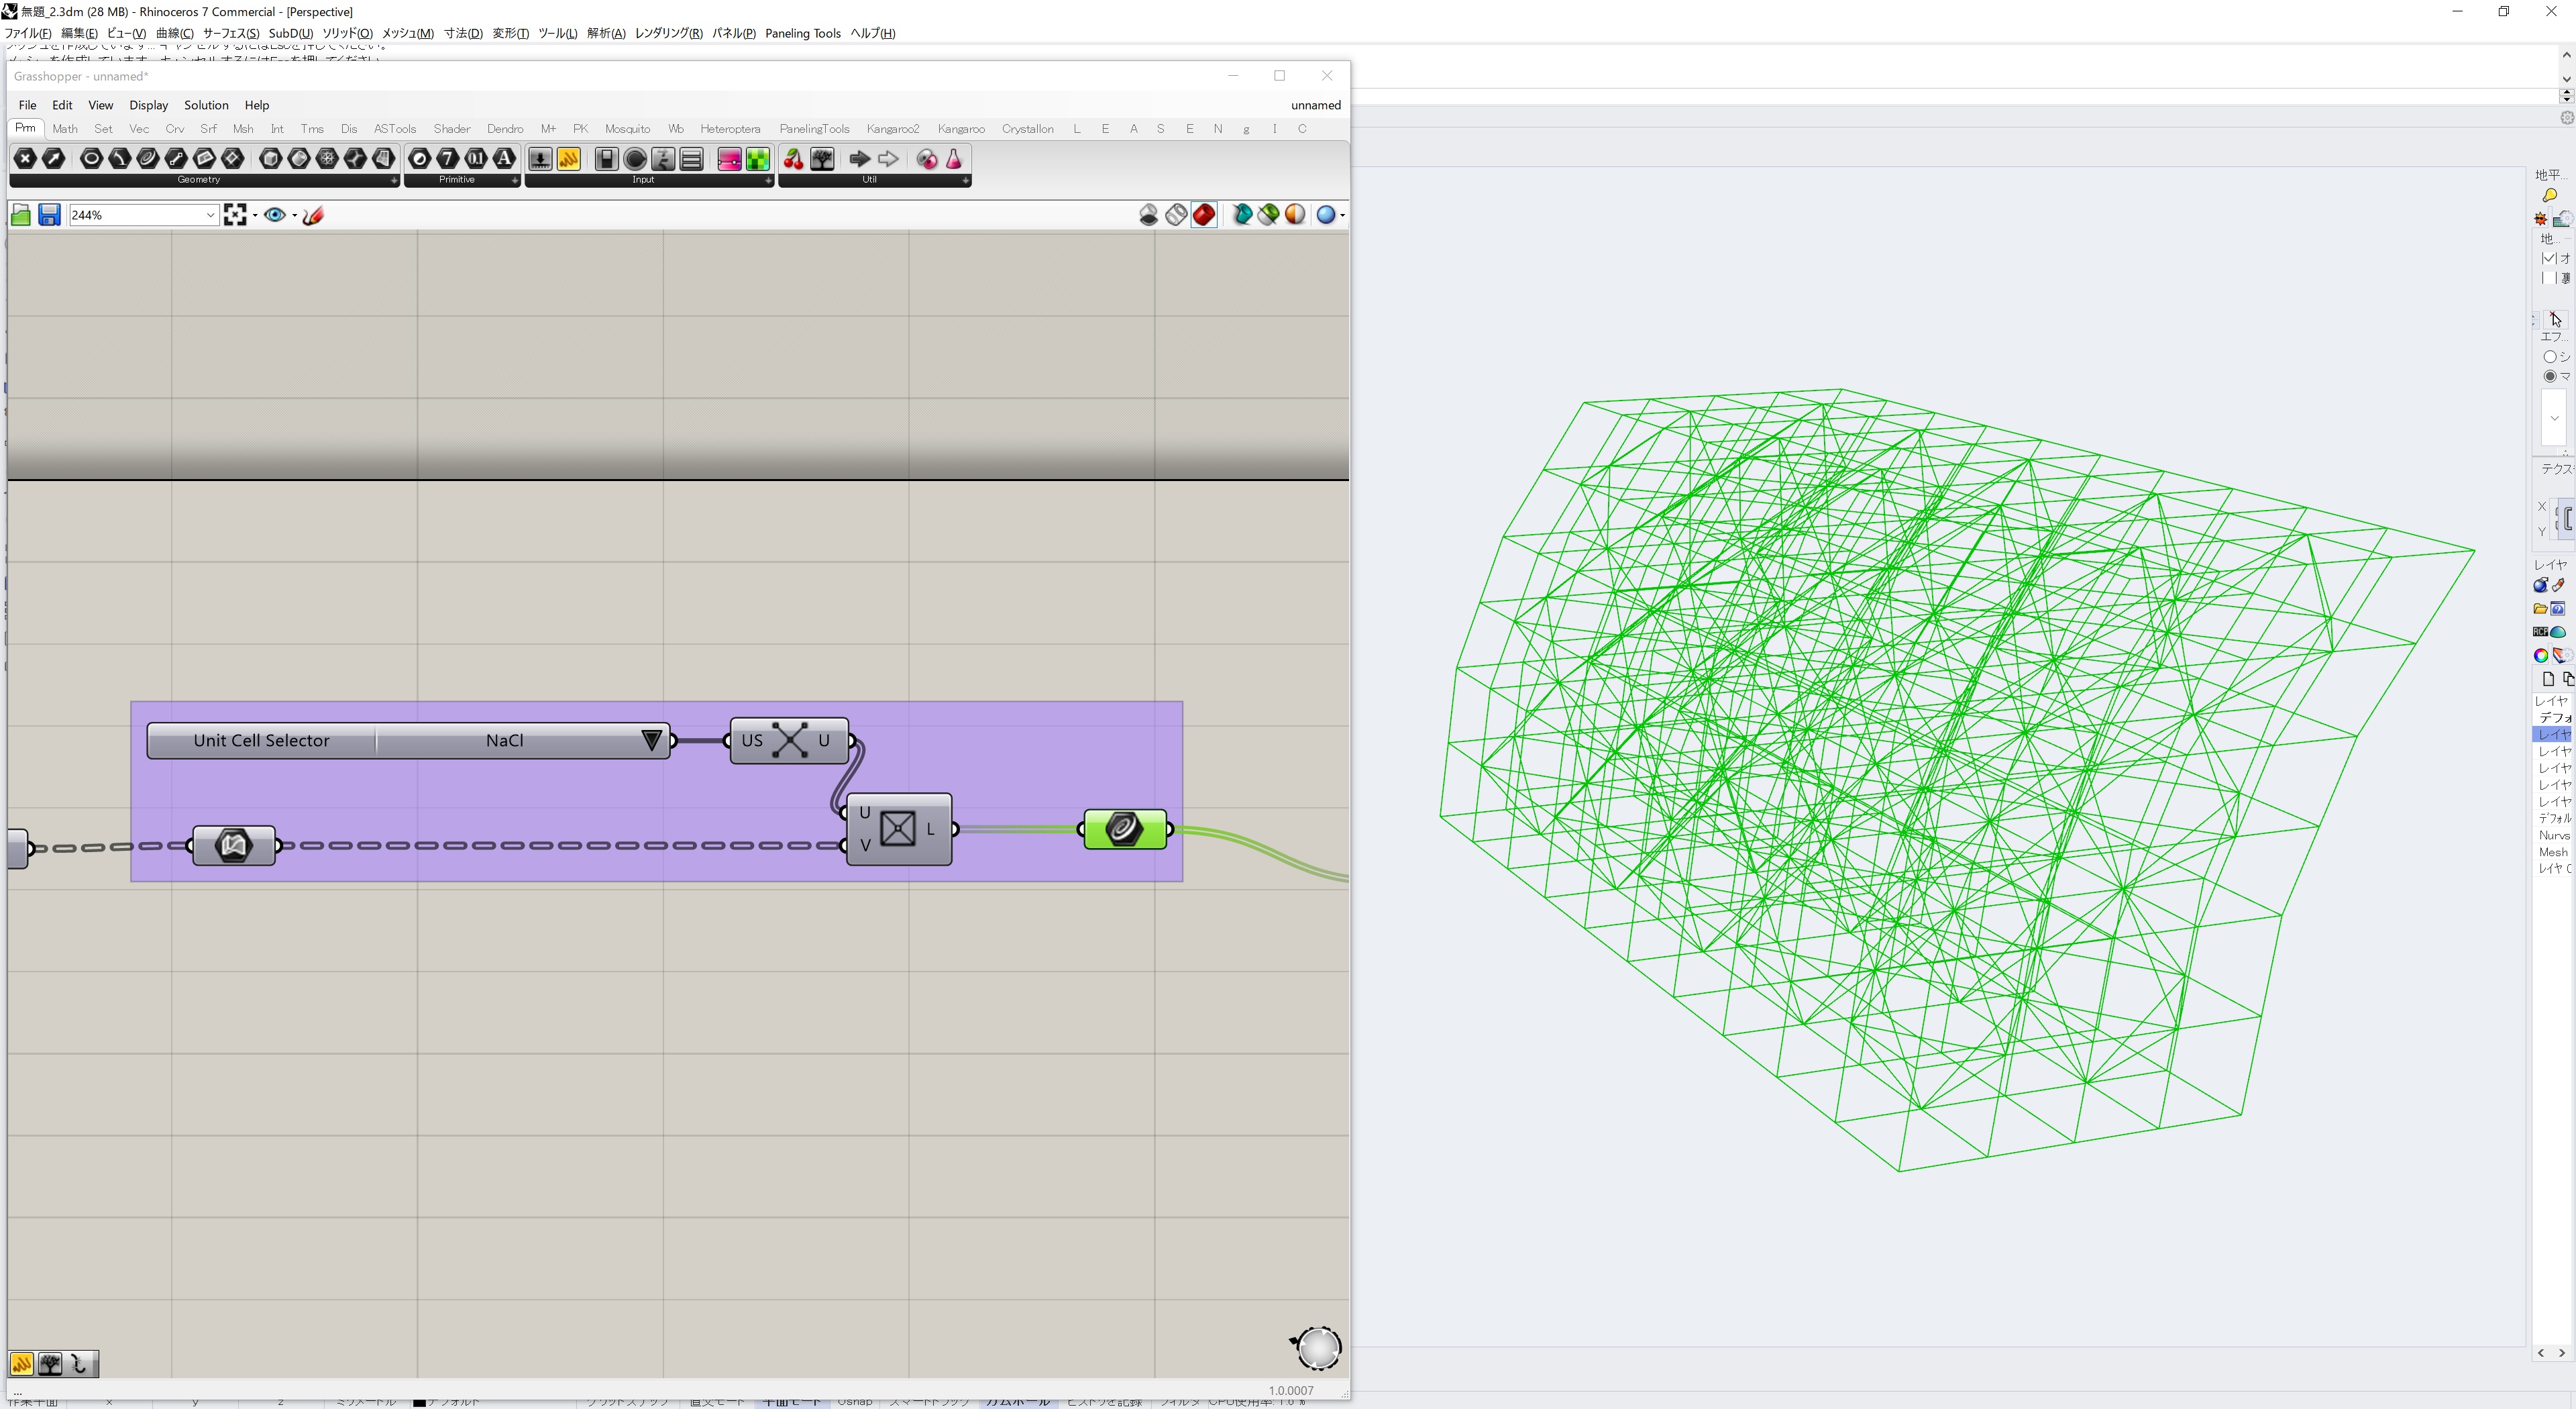Select the Brep parameter icon
The image size is (2576, 1409).
[299, 159]
